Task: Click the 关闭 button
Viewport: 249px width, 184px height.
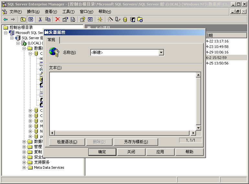Action: point(131,152)
